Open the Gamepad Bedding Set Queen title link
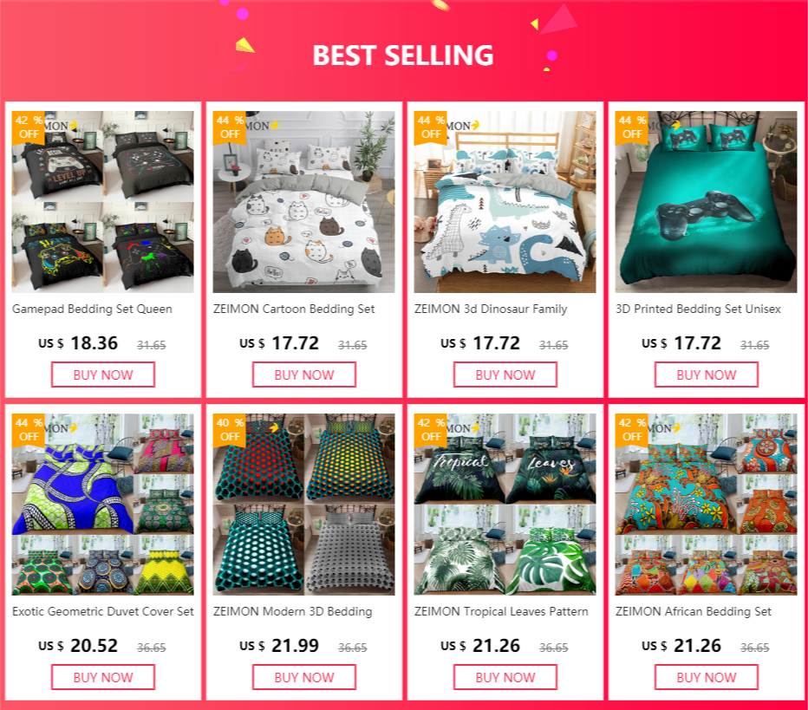Viewport: 808px width, 710px height. point(92,309)
